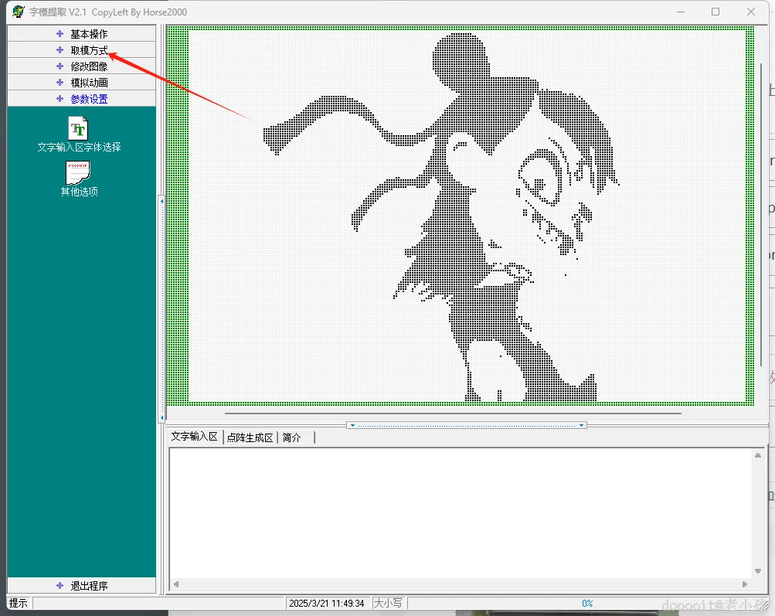Open the 取模方式 menu section
The height and width of the screenshot is (616, 775).
click(82, 50)
